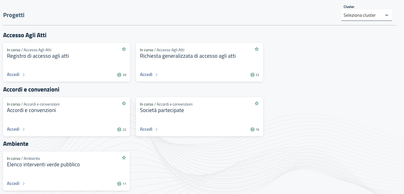Select the Richiesta generalizzata di accesso agli atti title
The image size is (404, 194).
coord(188,56)
